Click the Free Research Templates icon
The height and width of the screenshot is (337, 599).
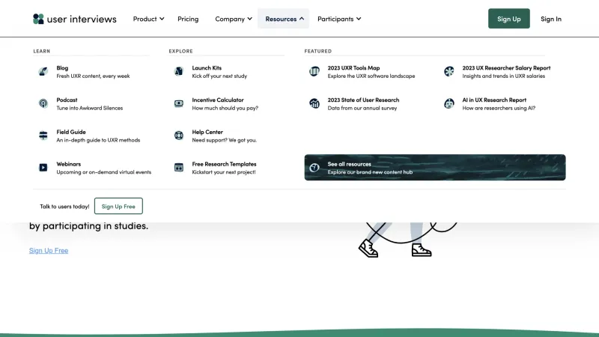[179, 168]
